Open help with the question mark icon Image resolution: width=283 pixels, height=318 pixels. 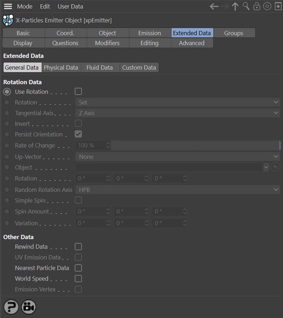[11, 307]
